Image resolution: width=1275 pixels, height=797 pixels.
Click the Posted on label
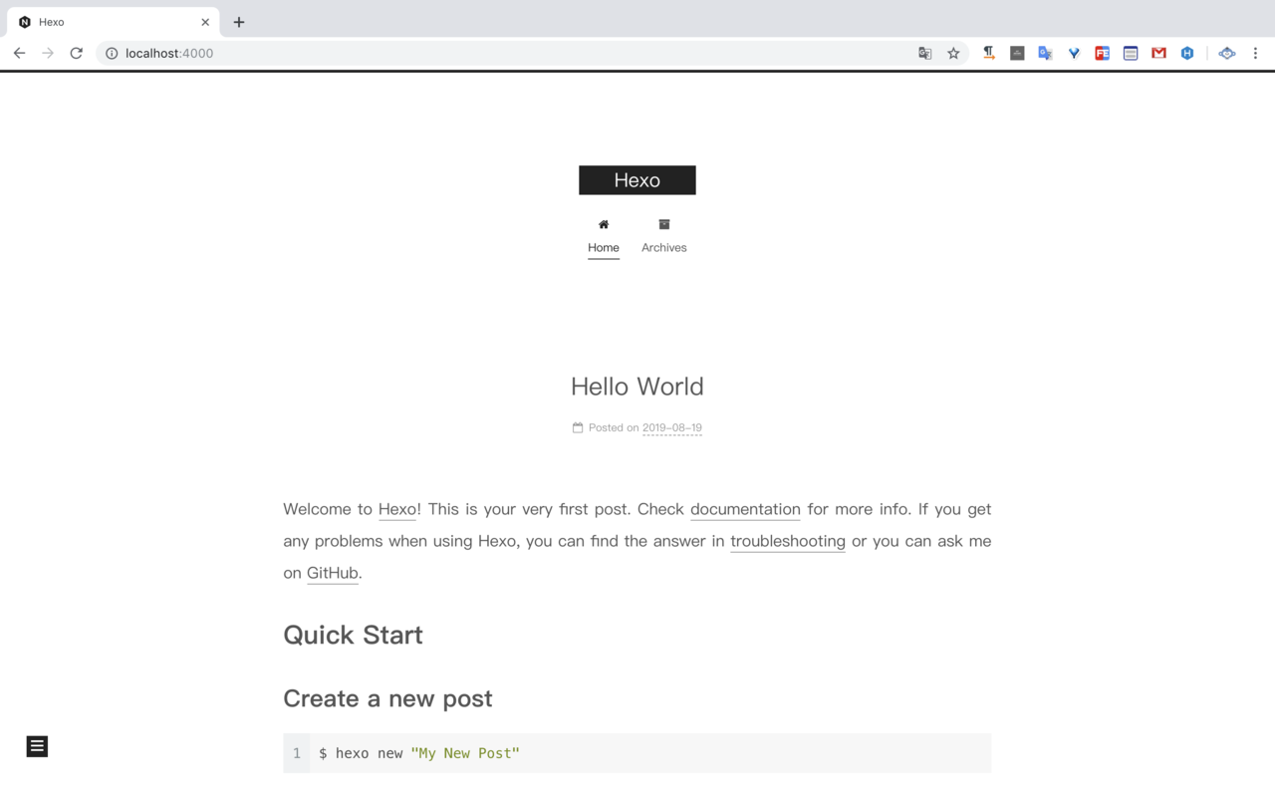(x=614, y=427)
